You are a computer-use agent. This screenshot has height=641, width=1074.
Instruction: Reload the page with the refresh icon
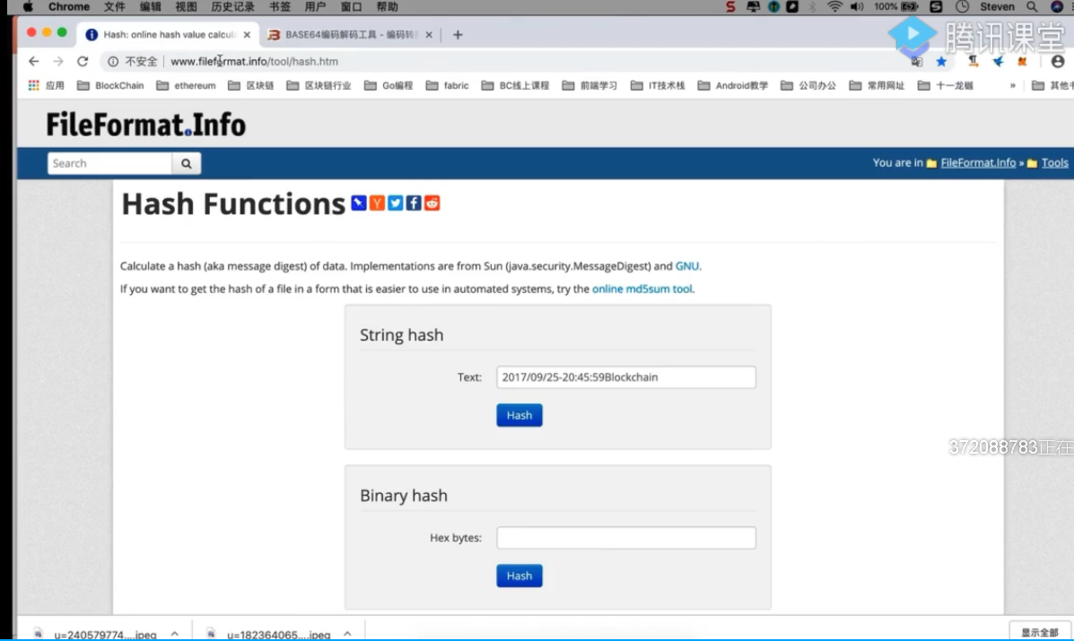[83, 62]
